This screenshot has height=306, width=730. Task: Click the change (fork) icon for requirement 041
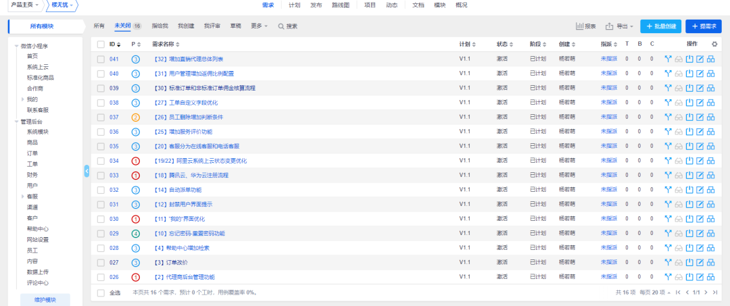[x=668, y=59]
